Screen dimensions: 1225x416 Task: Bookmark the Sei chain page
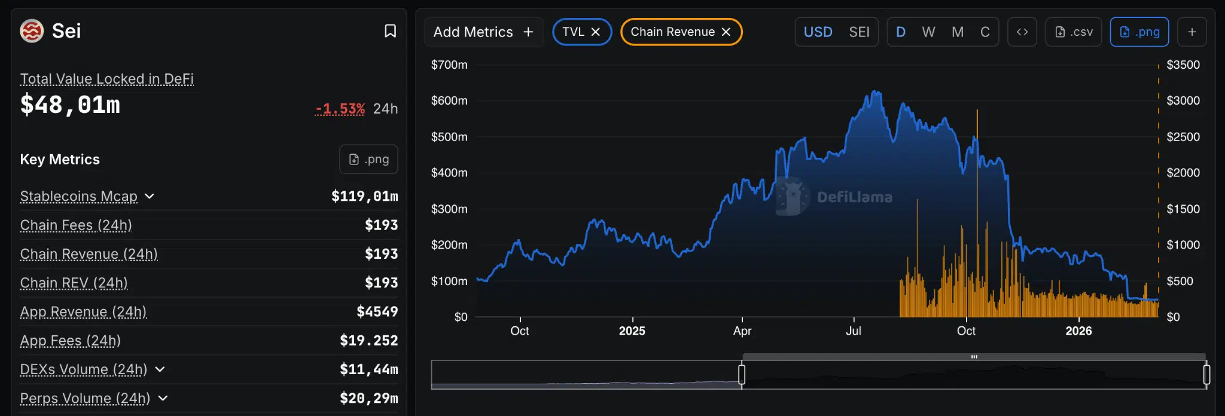click(390, 31)
